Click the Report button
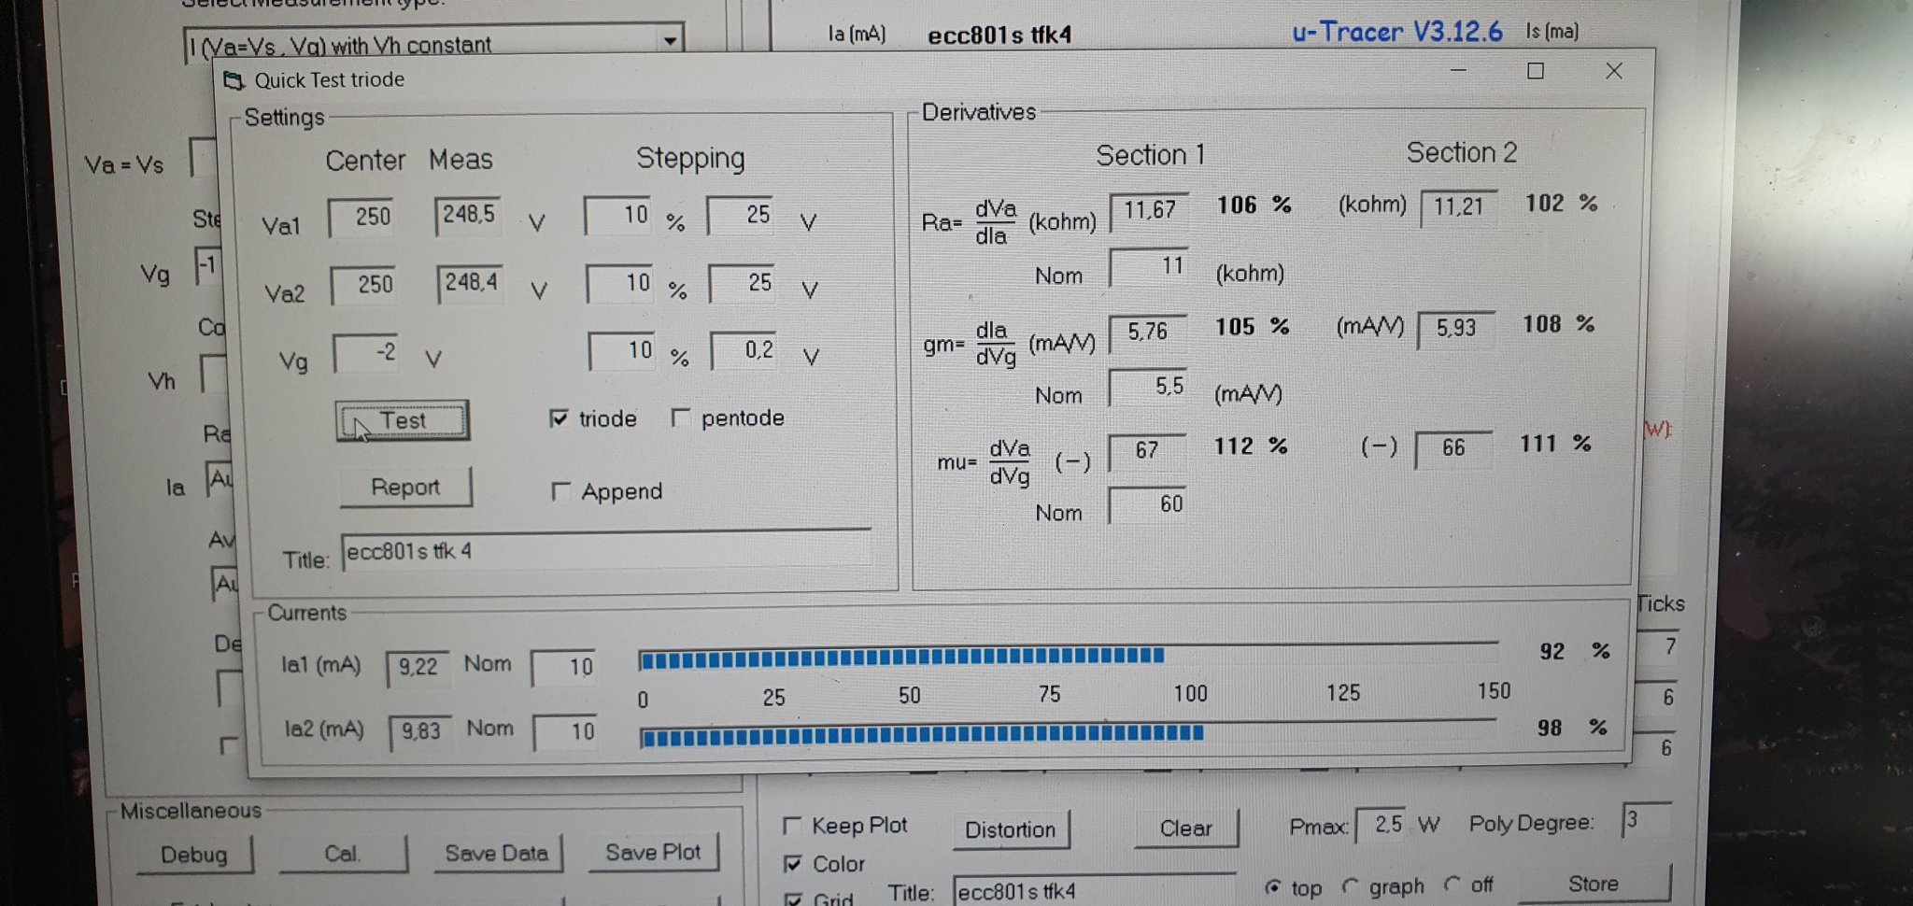This screenshot has height=906, width=1913. 405,488
